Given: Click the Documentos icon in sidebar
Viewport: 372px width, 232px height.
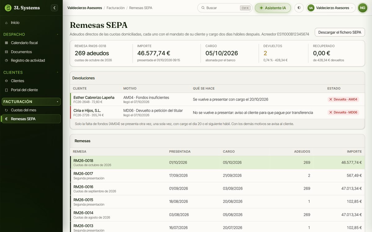Looking at the screenshot, I should click(7, 52).
